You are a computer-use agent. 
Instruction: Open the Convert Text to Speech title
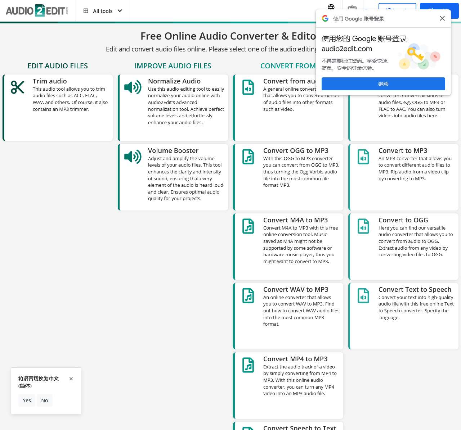tap(415, 290)
